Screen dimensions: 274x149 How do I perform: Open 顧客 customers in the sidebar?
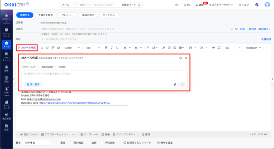click(x=7, y=69)
